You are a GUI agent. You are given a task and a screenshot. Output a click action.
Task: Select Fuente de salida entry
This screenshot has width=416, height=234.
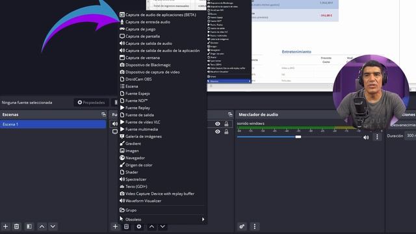coord(162,115)
